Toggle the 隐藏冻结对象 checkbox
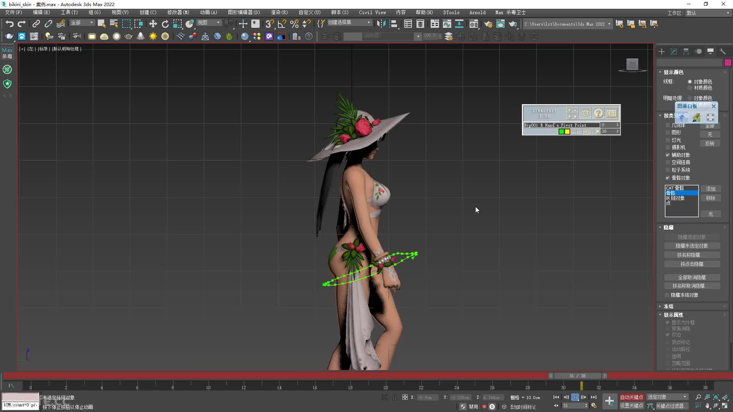733x412 pixels. (x=667, y=295)
